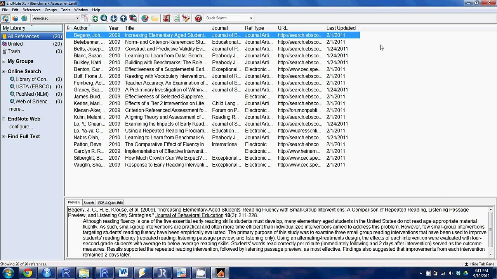Sort by Journal column header
Image resolution: width=497 pixels, height=279 pixels.
tap(227, 28)
